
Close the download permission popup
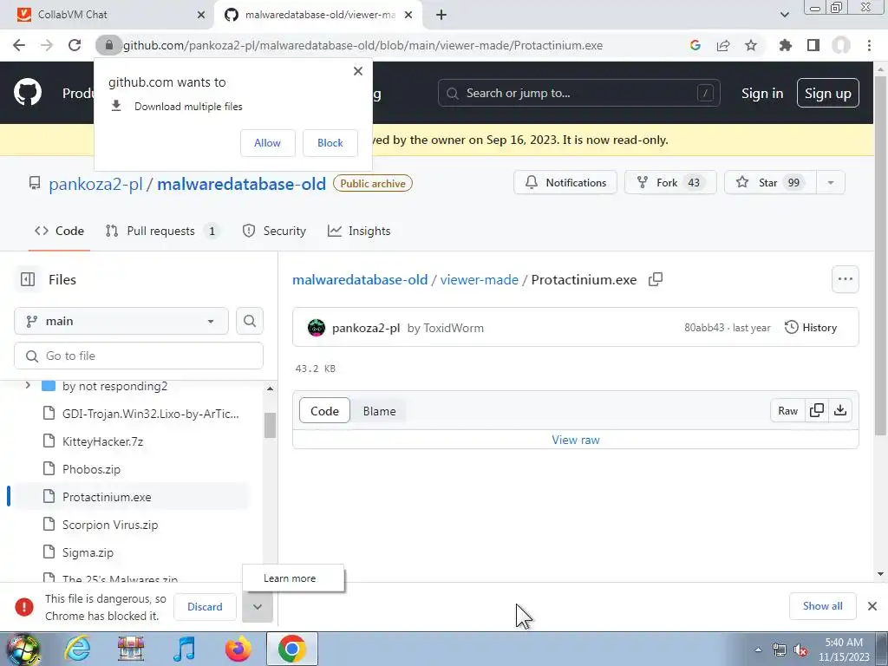tap(358, 71)
